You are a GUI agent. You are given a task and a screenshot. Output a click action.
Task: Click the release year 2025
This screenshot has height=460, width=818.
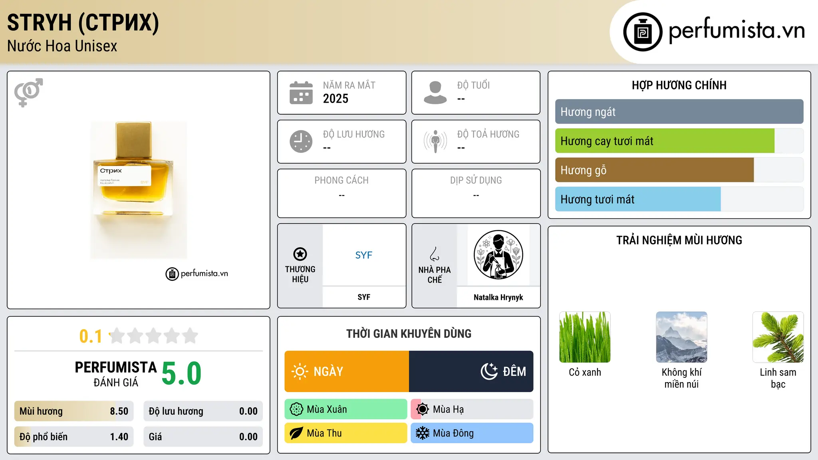[336, 99]
